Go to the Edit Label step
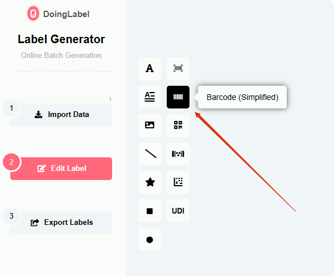 61,169
